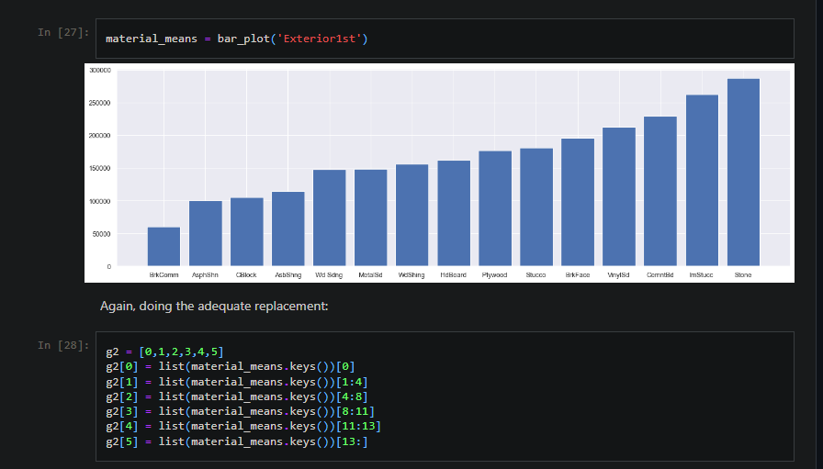
Task: Click the Stone axis label
Action: click(x=743, y=275)
